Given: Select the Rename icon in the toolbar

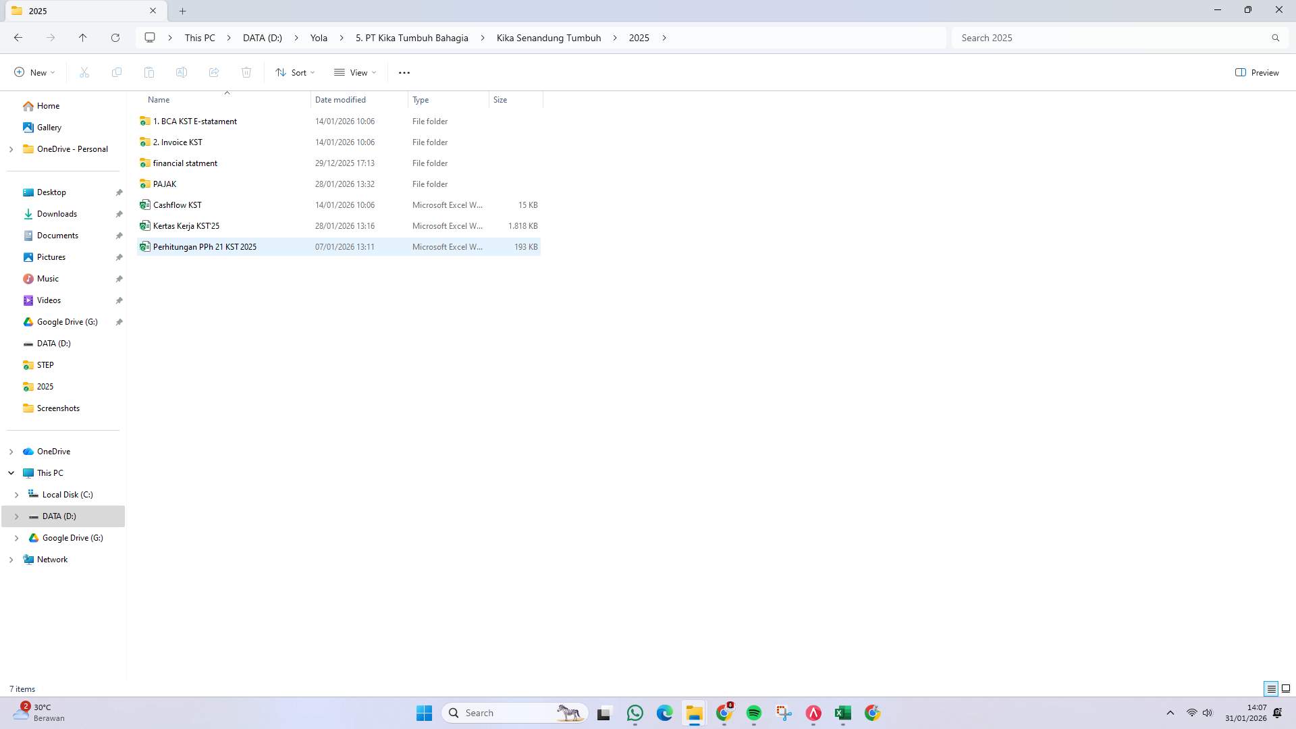Looking at the screenshot, I should pyautogui.click(x=182, y=72).
